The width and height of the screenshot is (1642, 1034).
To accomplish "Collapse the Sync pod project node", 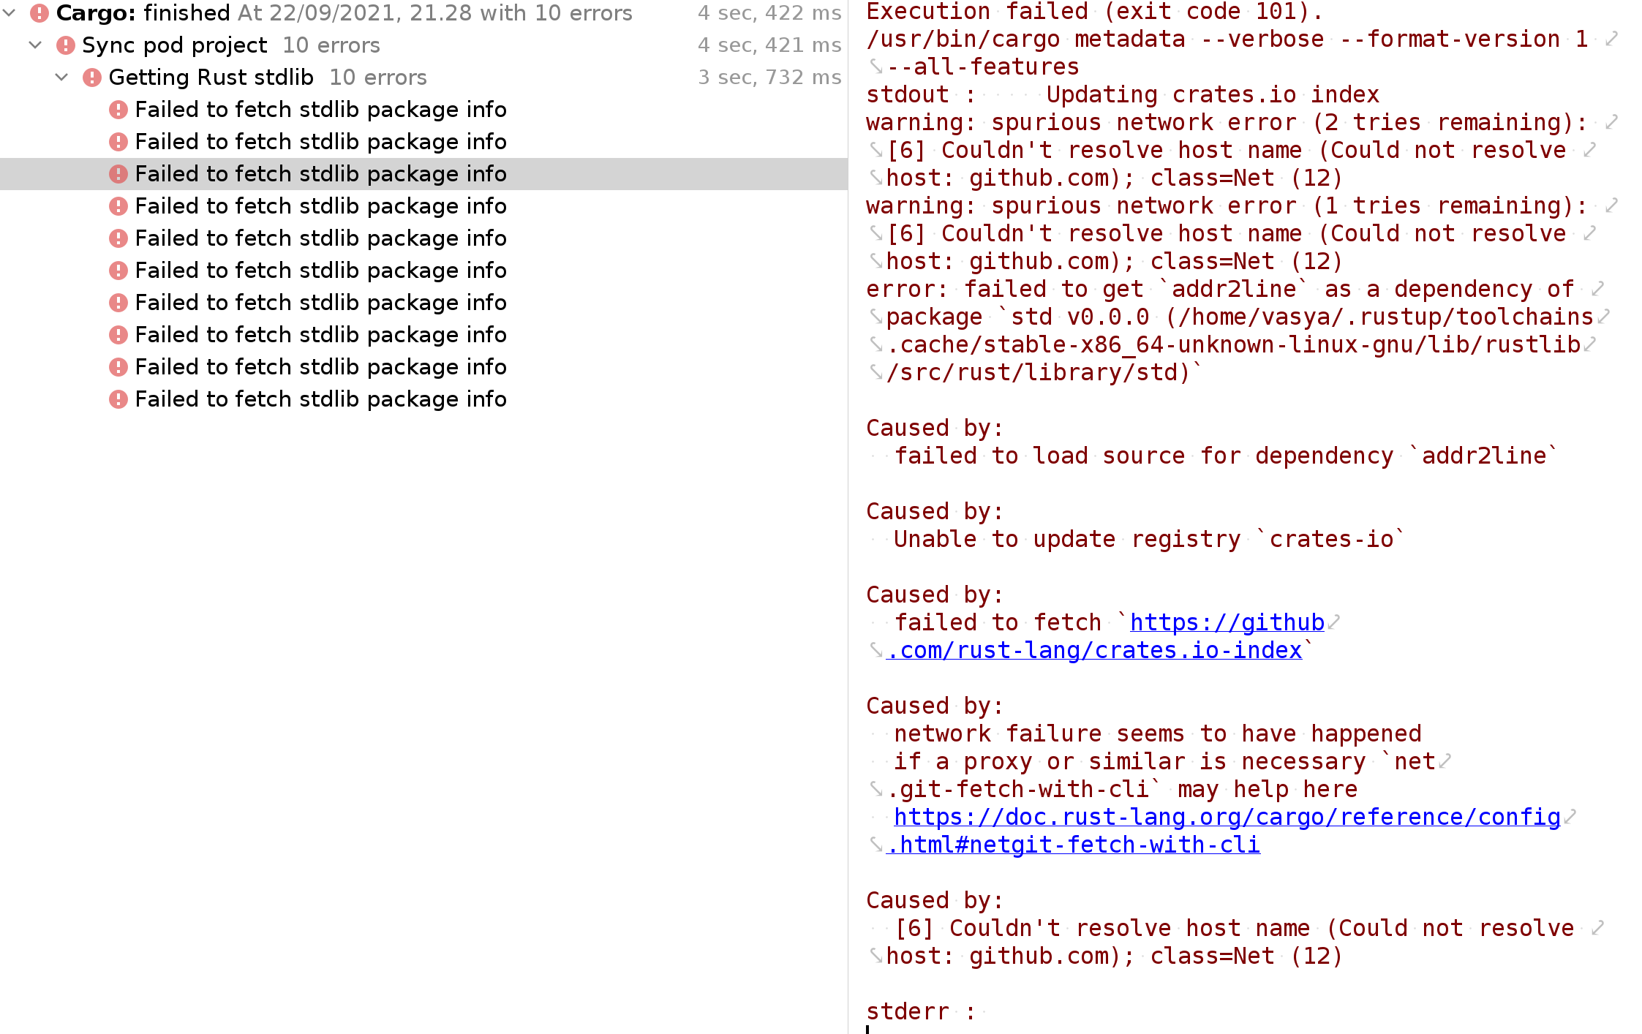I will pos(35,45).
